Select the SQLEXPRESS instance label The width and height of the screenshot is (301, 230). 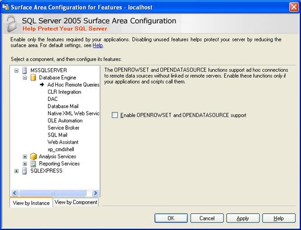click(46, 171)
